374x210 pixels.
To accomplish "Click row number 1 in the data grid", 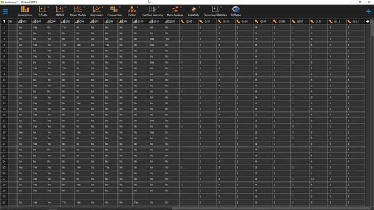I will (4, 27).
